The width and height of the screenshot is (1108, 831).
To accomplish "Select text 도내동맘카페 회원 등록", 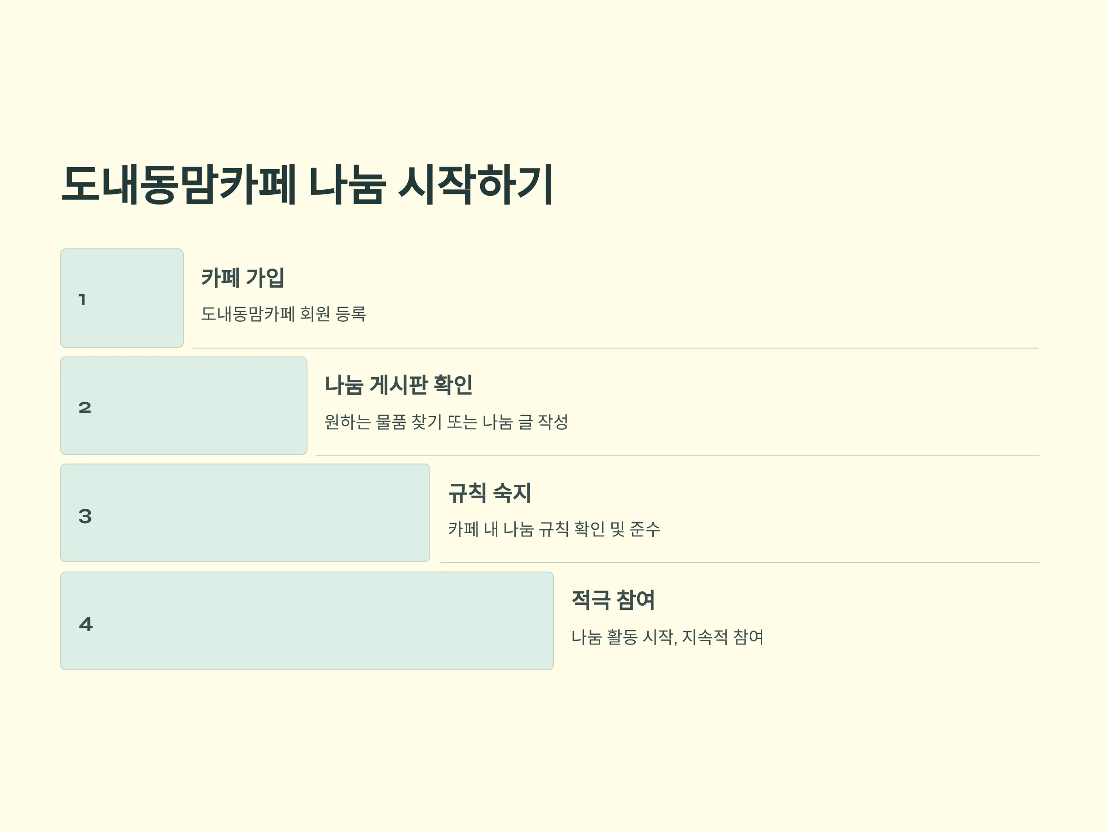I will pyautogui.click(x=283, y=314).
